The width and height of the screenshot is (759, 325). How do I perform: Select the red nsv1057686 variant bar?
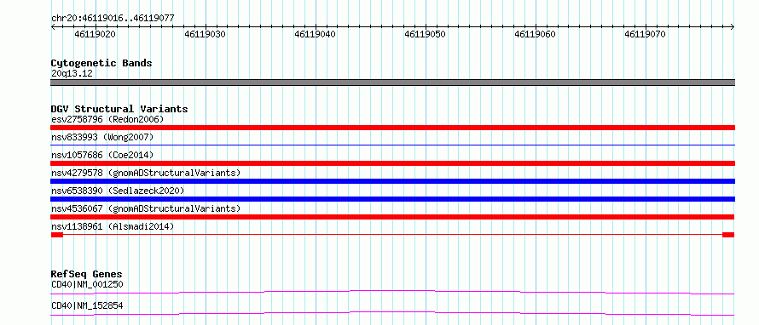(392, 163)
